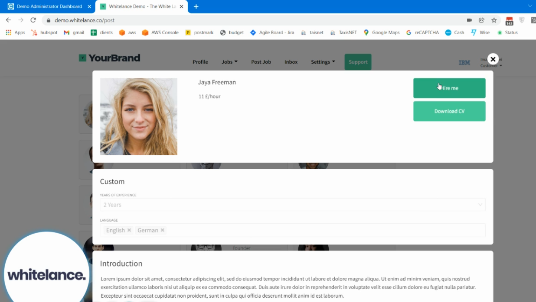Open the Inbox page

click(x=291, y=62)
